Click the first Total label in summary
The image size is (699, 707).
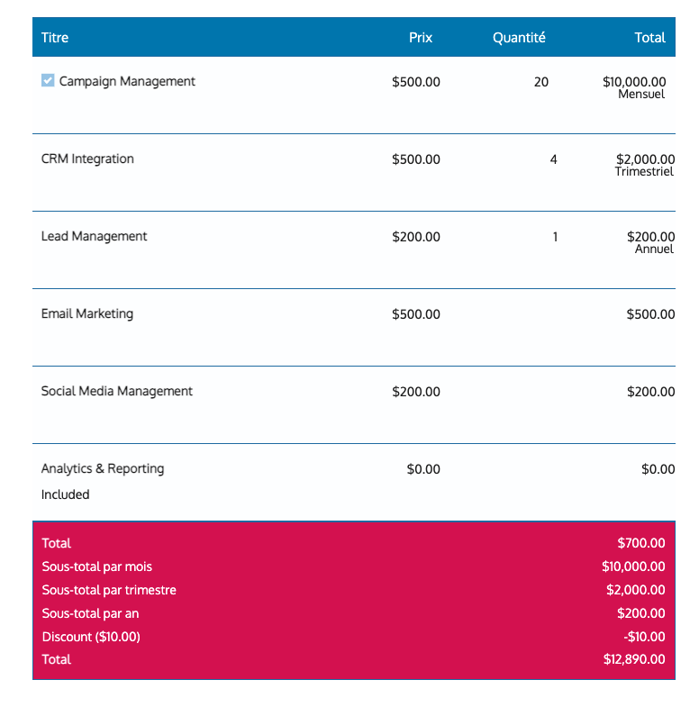(57, 543)
